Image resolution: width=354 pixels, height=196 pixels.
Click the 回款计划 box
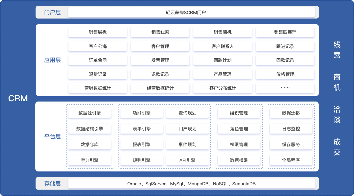point(223,60)
